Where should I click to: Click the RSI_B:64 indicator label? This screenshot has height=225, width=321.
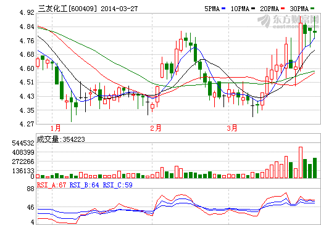pos(84,185)
